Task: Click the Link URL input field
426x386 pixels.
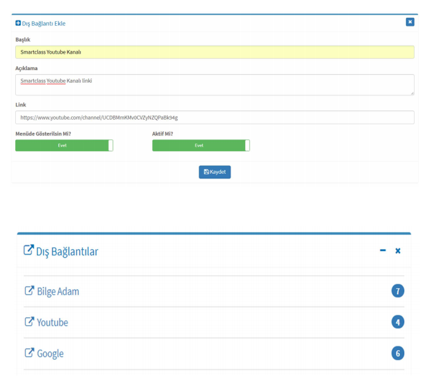Action: [215, 118]
